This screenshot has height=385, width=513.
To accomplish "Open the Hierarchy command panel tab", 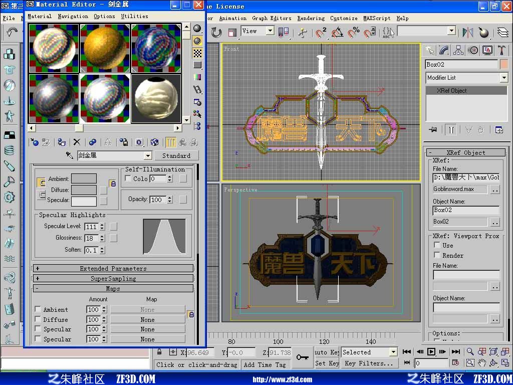I will click(x=458, y=50).
